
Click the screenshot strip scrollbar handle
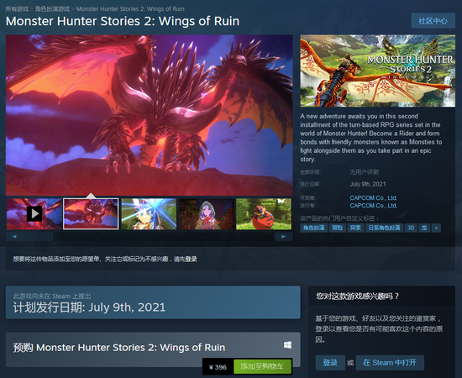pos(39,237)
